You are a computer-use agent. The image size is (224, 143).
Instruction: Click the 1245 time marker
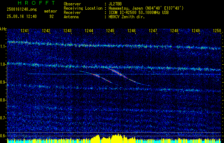[110, 31]
